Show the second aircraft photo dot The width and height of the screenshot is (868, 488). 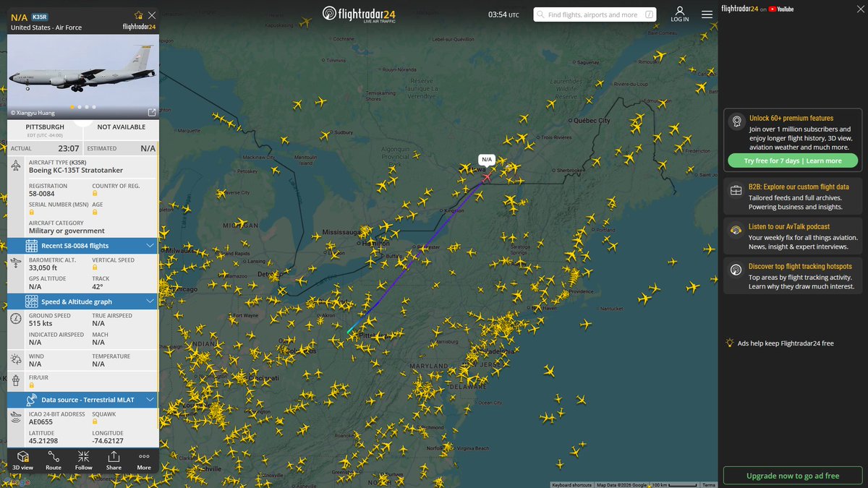click(78, 107)
